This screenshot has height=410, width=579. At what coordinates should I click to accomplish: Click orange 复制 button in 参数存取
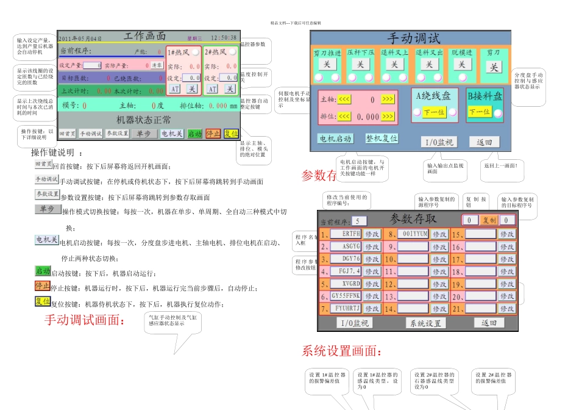(489, 220)
